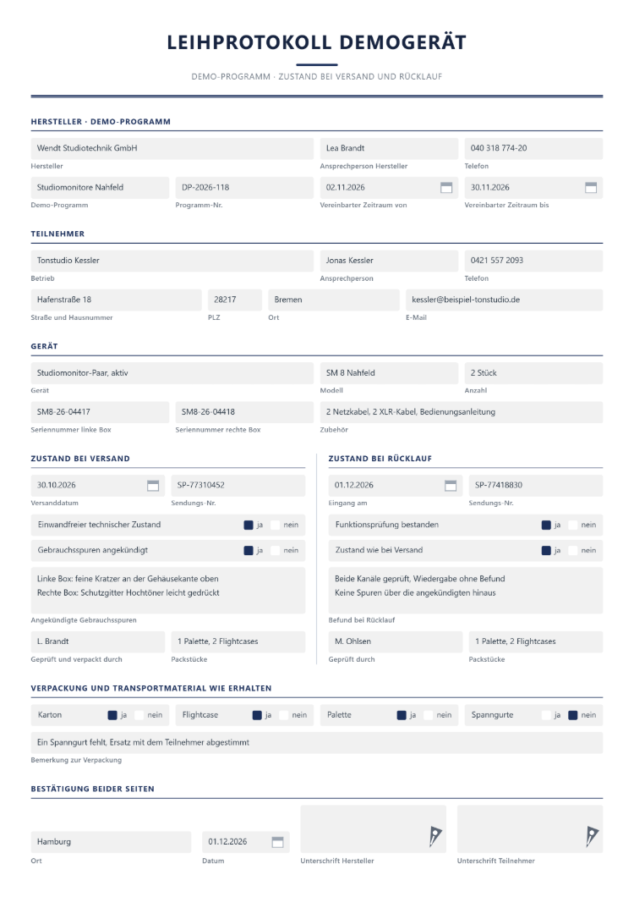Click the Unterschrift Teilnehmer signature pen icon
The image size is (634, 897).
coord(592,836)
